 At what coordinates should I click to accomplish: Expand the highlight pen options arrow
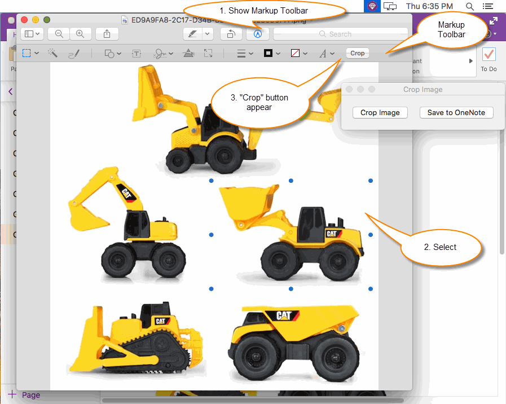pos(208,34)
